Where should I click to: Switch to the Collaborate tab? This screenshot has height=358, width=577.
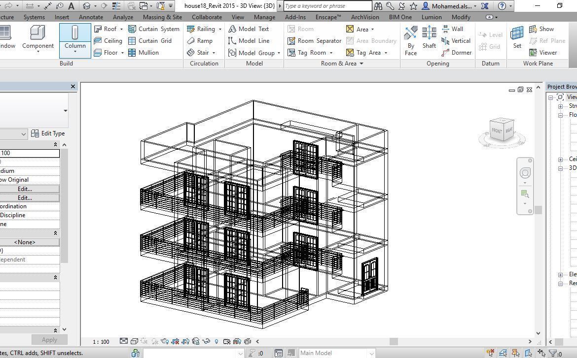click(207, 17)
